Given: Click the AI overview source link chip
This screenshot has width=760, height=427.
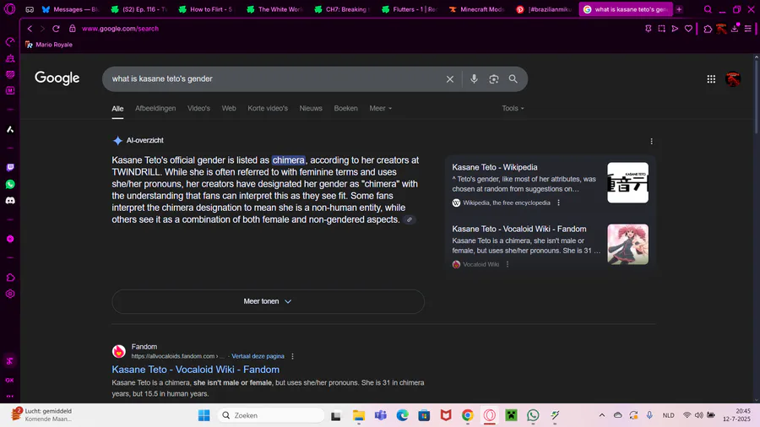Looking at the screenshot, I should pyautogui.click(x=410, y=219).
